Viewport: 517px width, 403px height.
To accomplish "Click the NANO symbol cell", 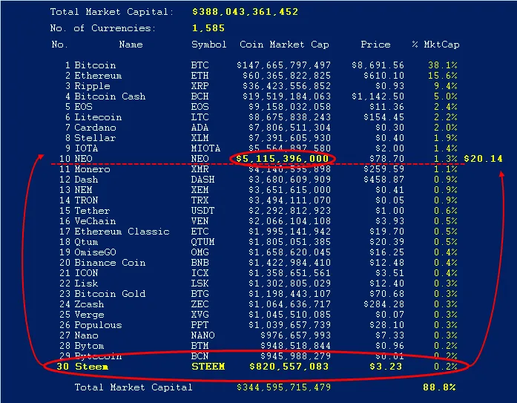I will [x=202, y=335].
